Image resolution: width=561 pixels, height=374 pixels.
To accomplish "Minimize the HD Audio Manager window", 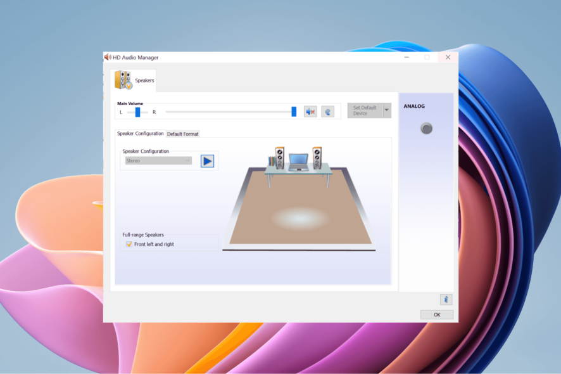I will (x=407, y=57).
